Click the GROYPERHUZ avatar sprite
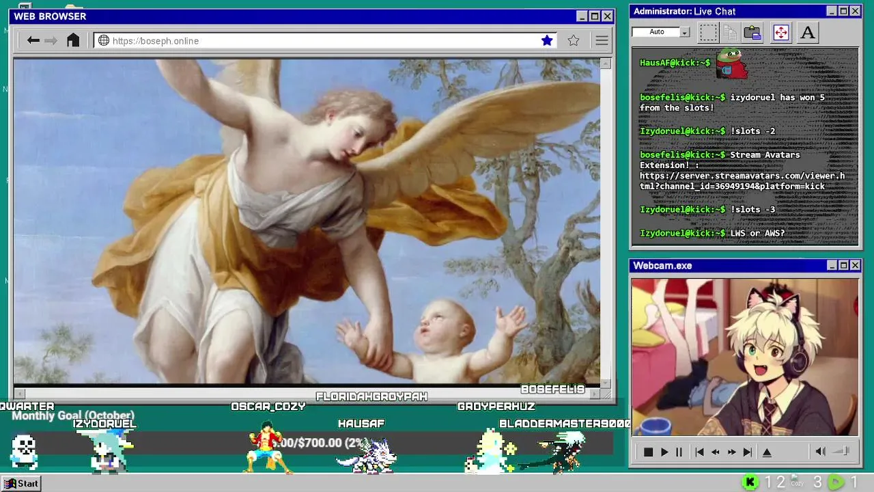The width and height of the screenshot is (874, 492). pos(490,450)
